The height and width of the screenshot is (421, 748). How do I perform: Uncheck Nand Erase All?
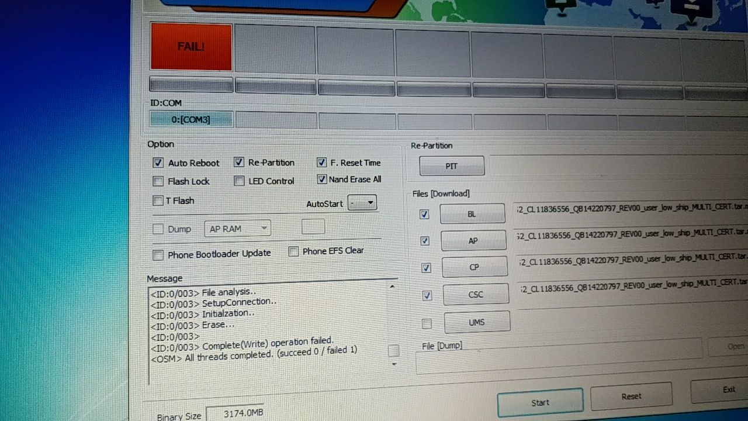[x=321, y=179]
